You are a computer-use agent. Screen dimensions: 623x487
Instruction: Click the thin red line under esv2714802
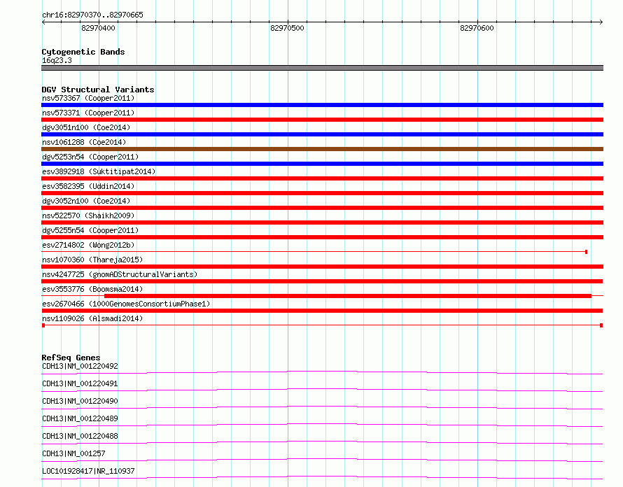point(314,252)
